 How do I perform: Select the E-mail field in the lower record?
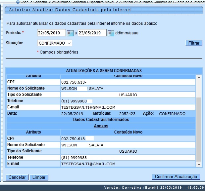[128, 164]
